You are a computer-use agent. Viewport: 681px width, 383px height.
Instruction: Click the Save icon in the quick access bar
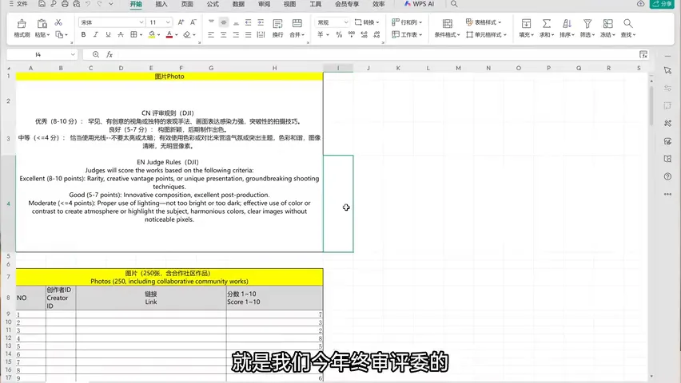click(x=42, y=4)
